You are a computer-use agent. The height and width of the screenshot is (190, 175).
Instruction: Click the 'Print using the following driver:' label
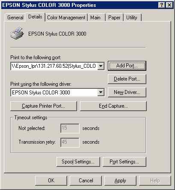click(41, 84)
